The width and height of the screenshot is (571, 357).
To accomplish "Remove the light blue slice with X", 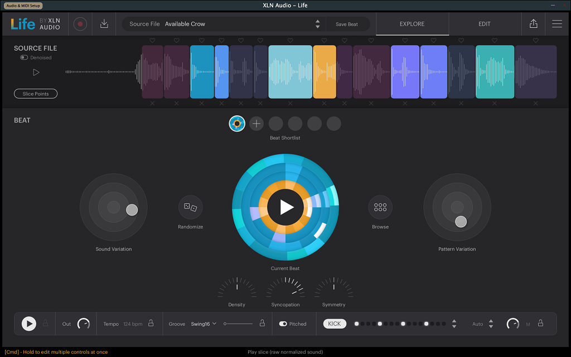I will click(x=290, y=103).
